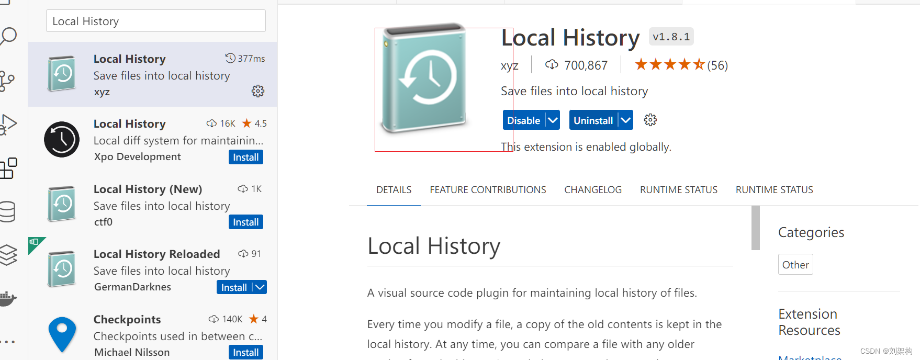Open the database sidebar icon
The width and height of the screenshot is (920, 360).
pyautogui.click(x=7, y=211)
